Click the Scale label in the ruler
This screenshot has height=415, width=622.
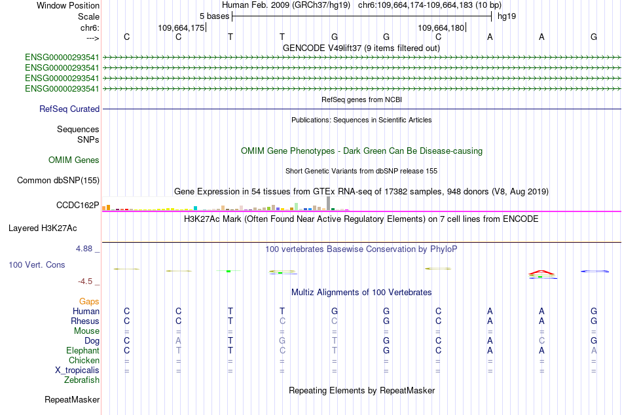(89, 16)
